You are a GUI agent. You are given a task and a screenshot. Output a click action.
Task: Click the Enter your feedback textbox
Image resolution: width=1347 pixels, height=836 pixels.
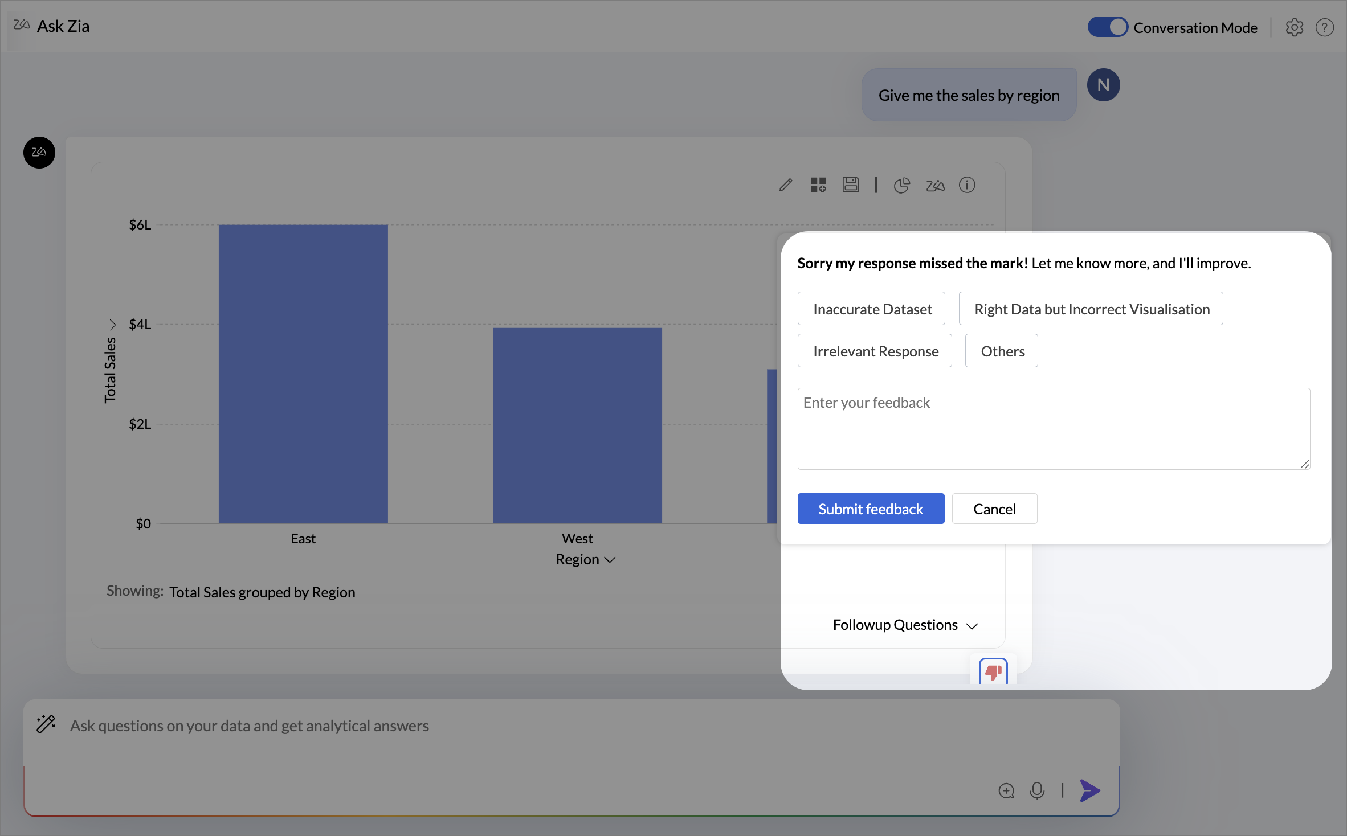pyautogui.click(x=1053, y=428)
